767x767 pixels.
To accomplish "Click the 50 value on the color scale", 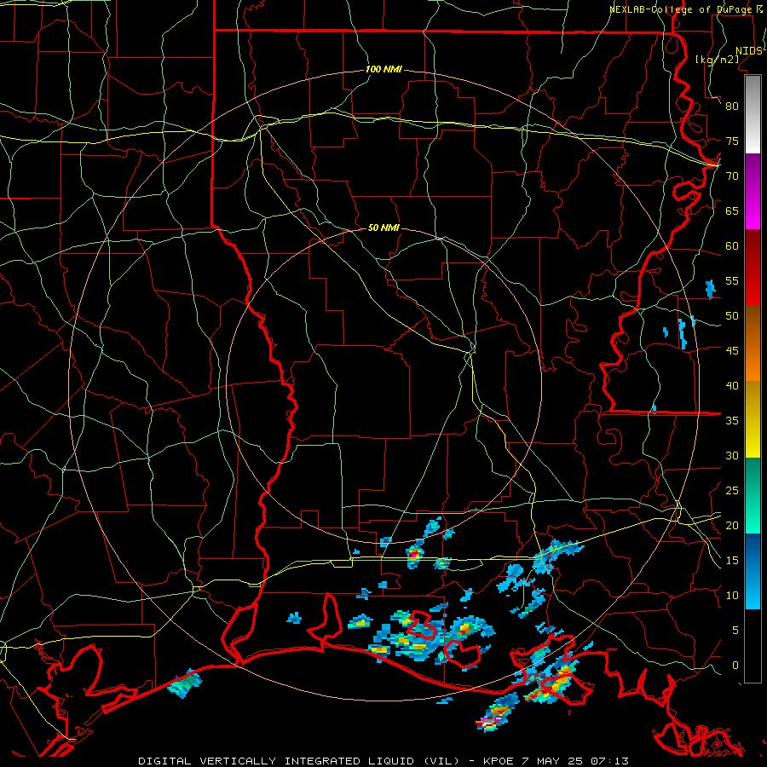I will point(732,316).
